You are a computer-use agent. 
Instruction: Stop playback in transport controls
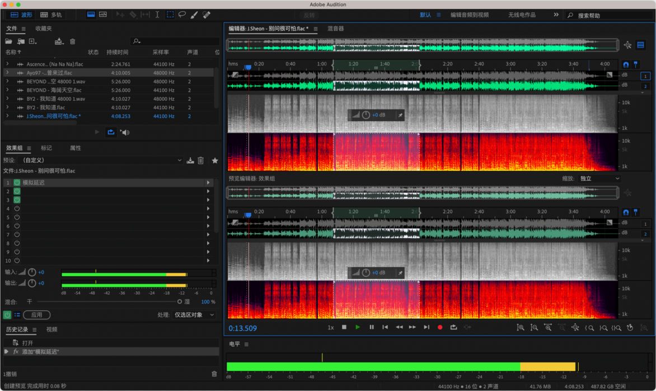point(344,327)
